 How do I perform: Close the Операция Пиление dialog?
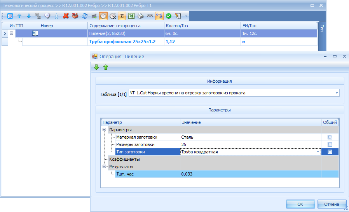[x=344, y=56]
